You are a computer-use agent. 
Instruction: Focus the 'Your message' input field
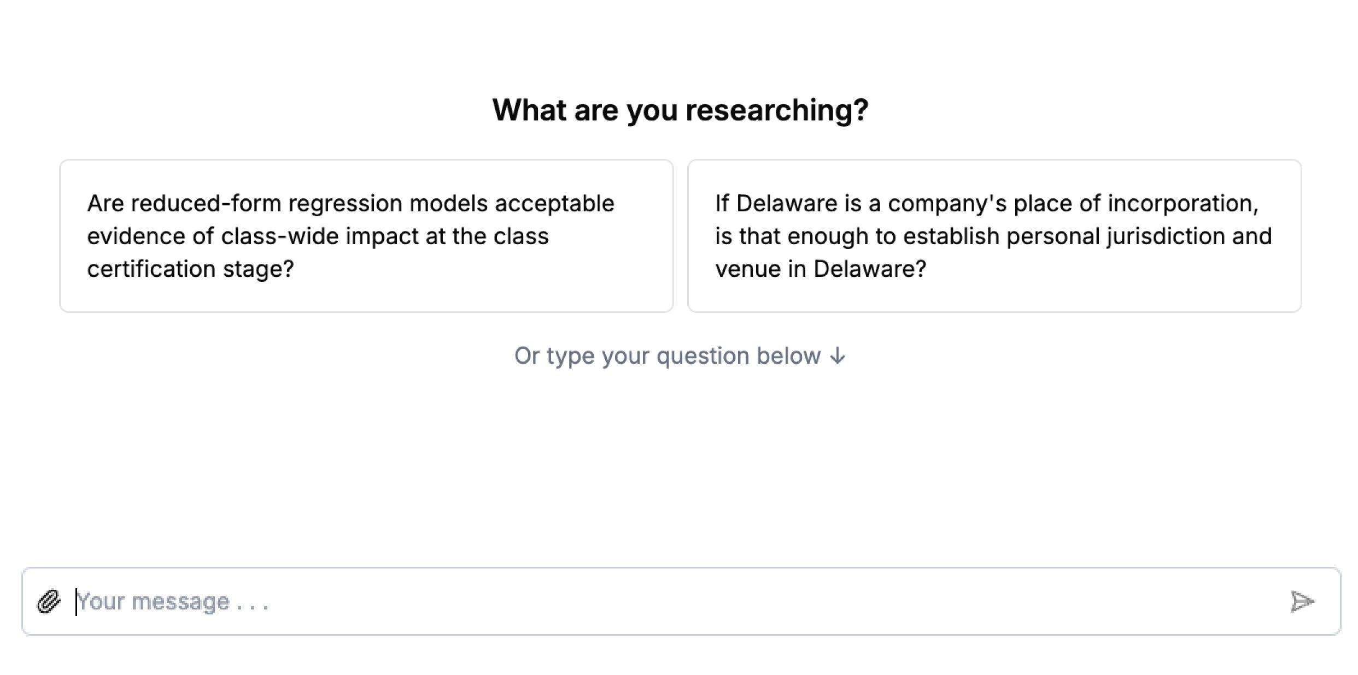pos(678,601)
